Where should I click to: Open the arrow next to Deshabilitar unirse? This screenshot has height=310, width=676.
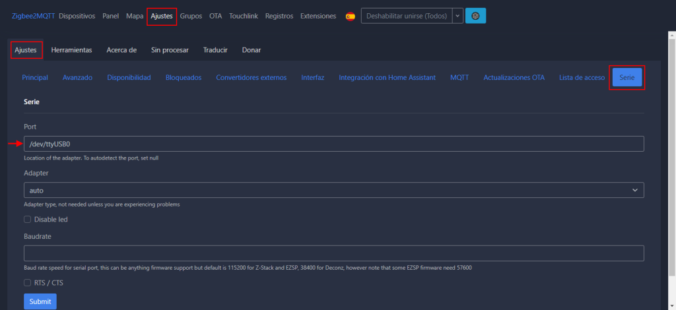(457, 16)
